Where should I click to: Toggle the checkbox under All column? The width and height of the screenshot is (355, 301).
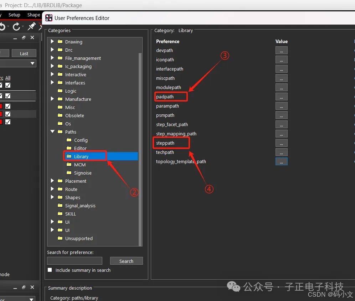tap(8, 85)
